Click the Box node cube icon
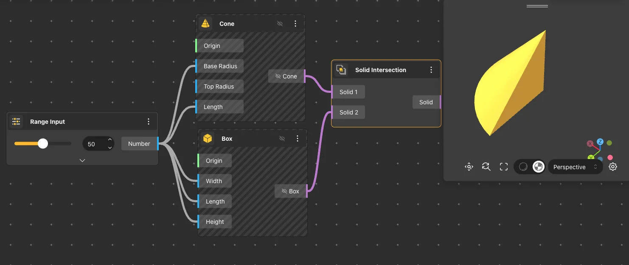 click(208, 139)
